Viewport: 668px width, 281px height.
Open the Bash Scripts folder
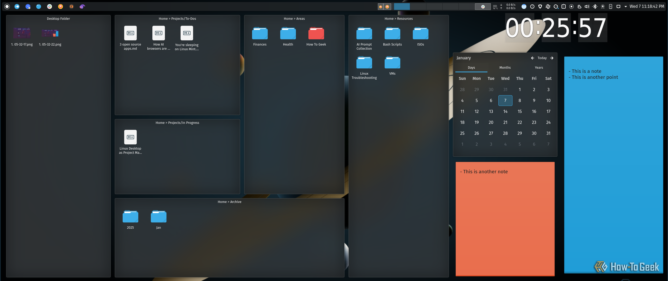click(x=392, y=36)
